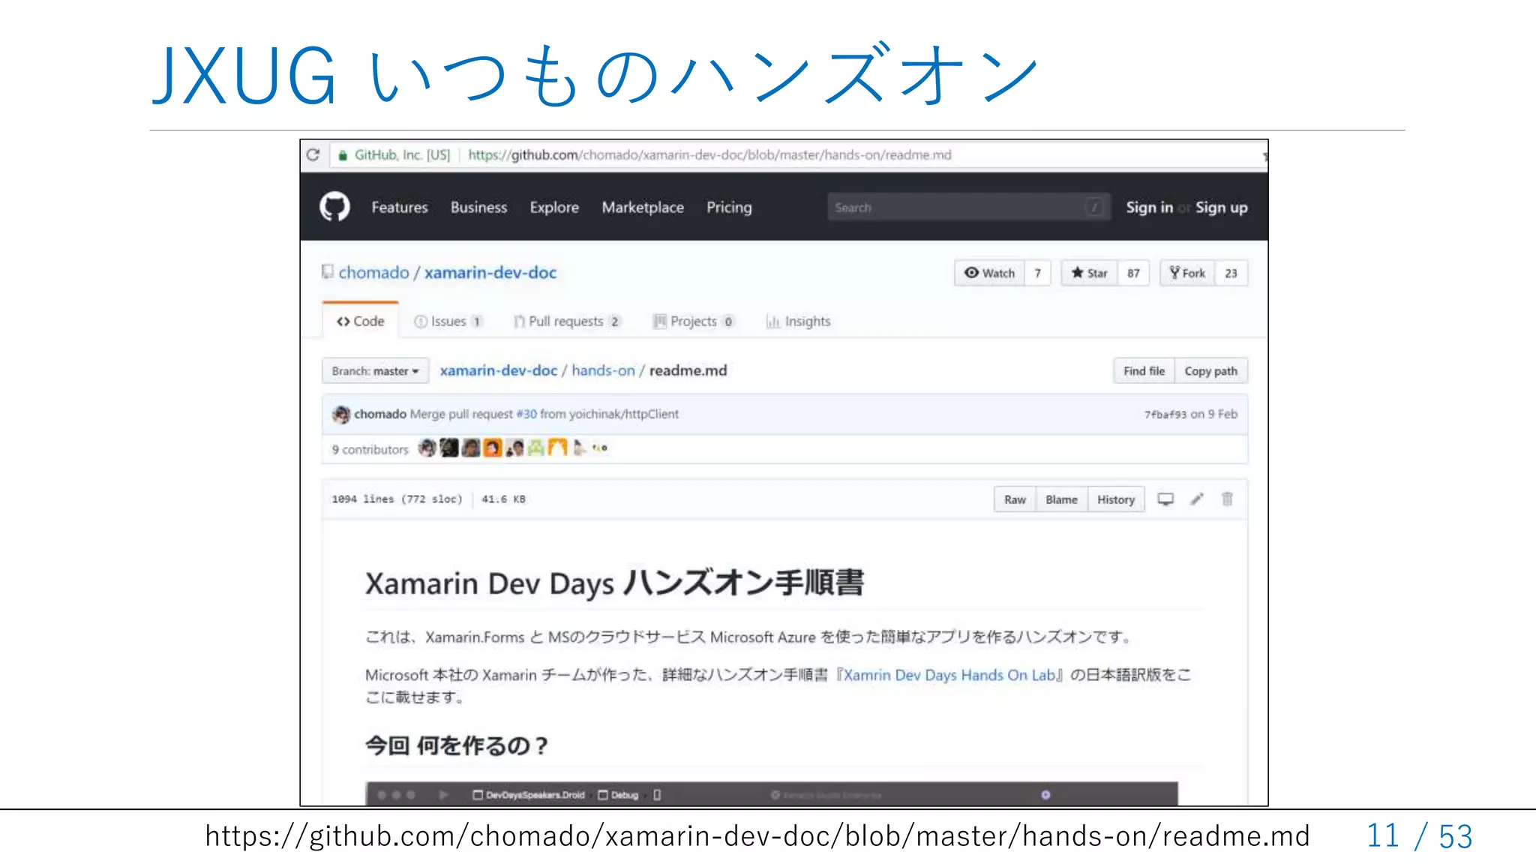Open Marketplace in GitHub header
Screen dimensions: 1536x864
[x=643, y=208]
